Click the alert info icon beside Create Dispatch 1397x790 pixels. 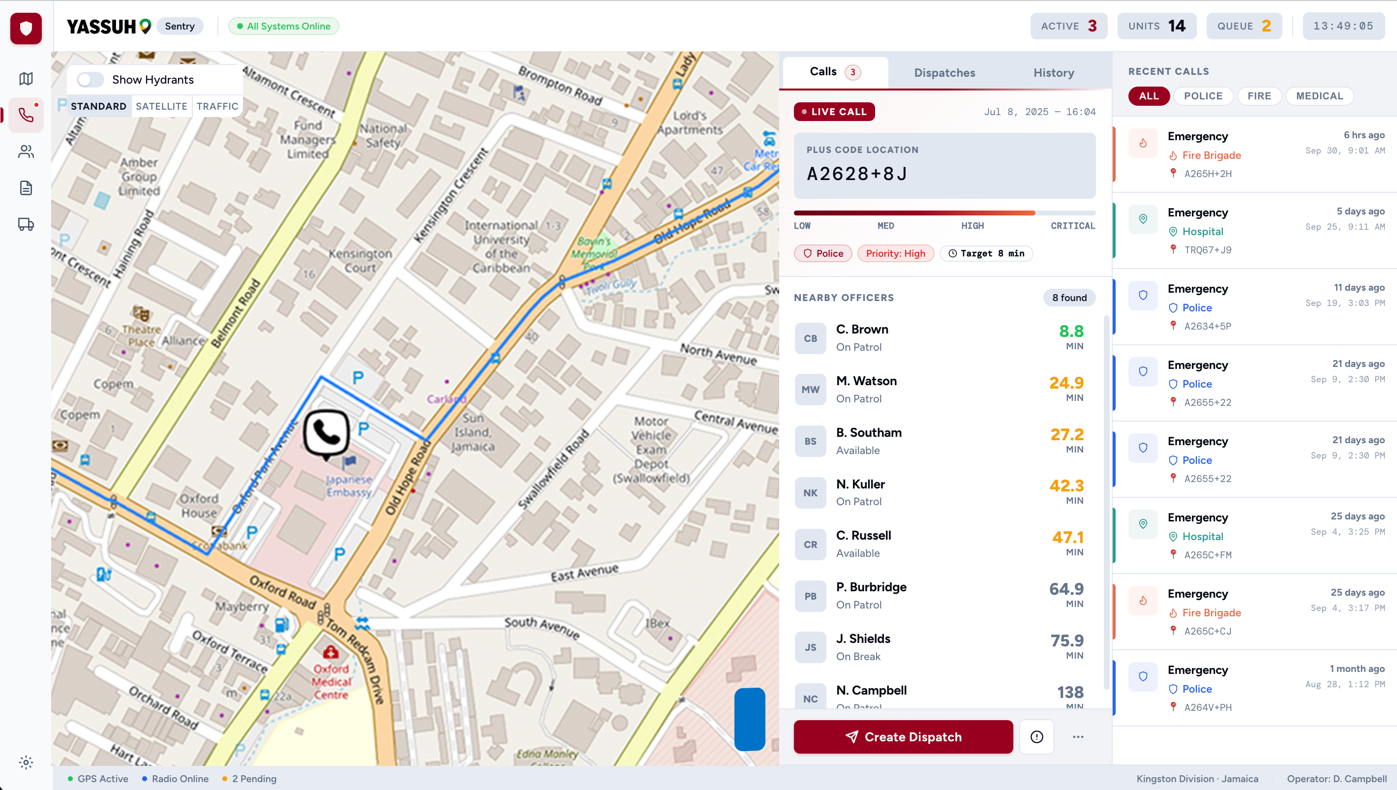tap(1036, 736)
